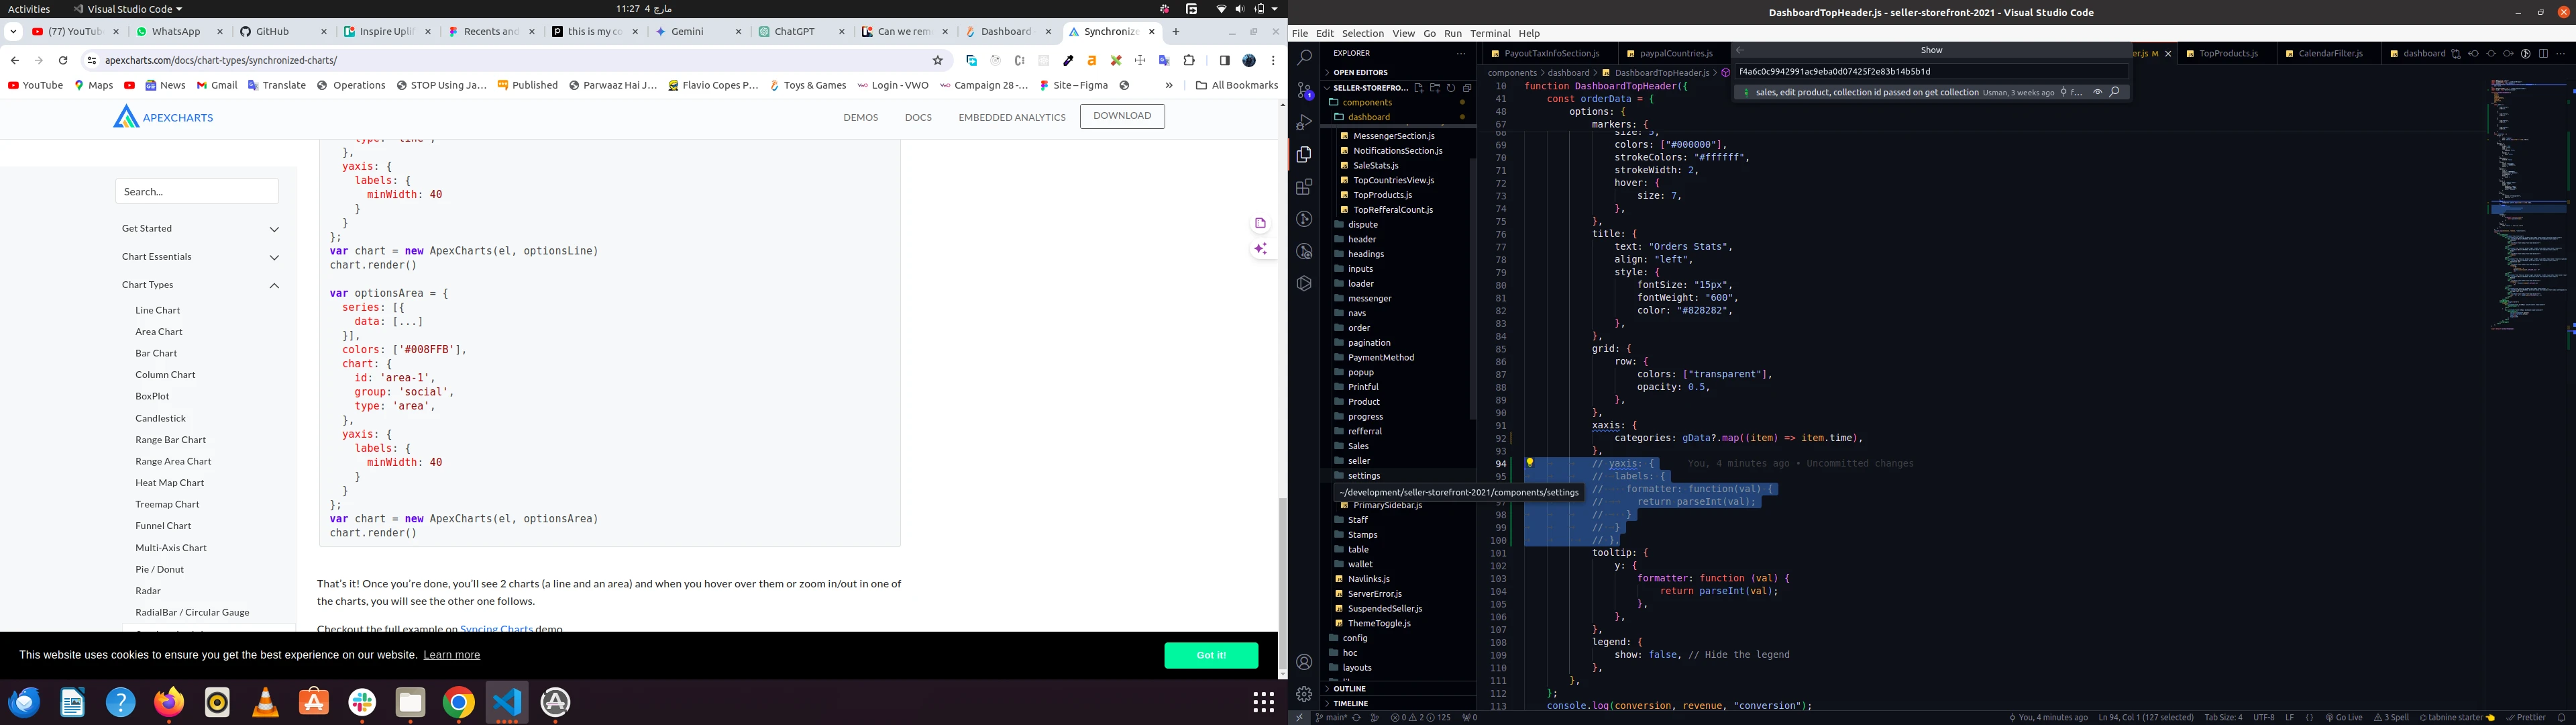This screenshot has width=2576, height=725.
Task: Toggle eye icon on commit result
Action: click(2097, 92)
